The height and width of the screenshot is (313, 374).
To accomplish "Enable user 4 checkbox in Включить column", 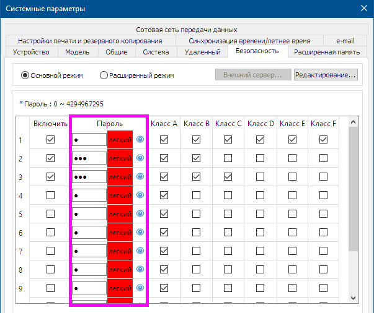I will tap(51, 195).
